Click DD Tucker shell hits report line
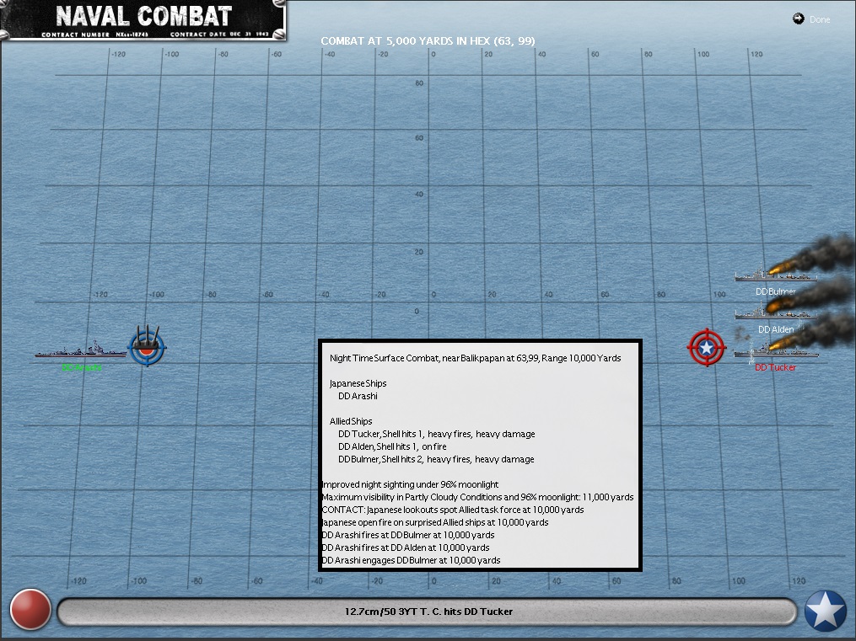The height and width of the screenshot is (641, 856). [437, 434]
